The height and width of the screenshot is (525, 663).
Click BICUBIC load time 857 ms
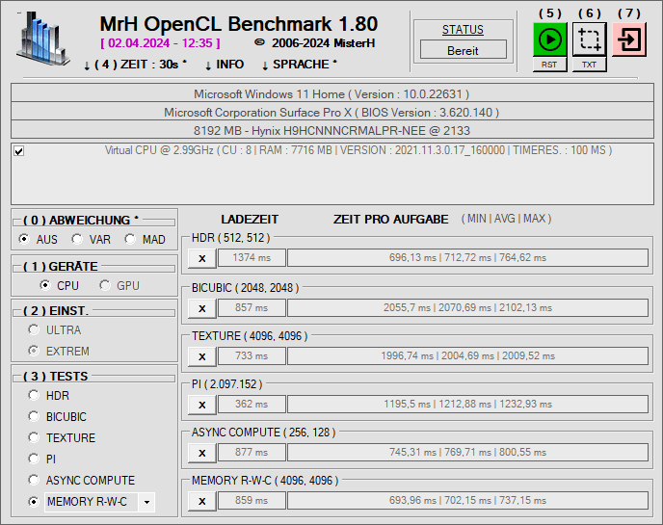pyautogui.click(x=252, y=307)
